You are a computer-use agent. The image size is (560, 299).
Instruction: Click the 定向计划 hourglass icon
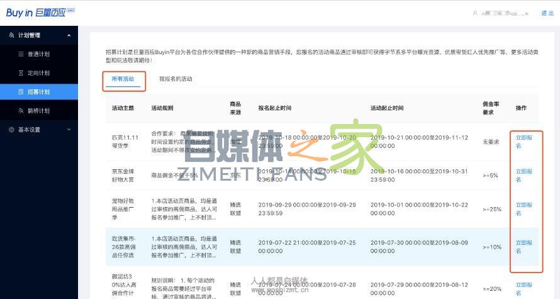point(21,73)
